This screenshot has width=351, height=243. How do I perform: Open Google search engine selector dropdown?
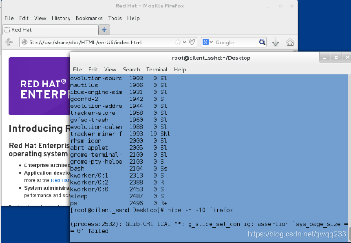pyautogui.click(x=208, y=42)
